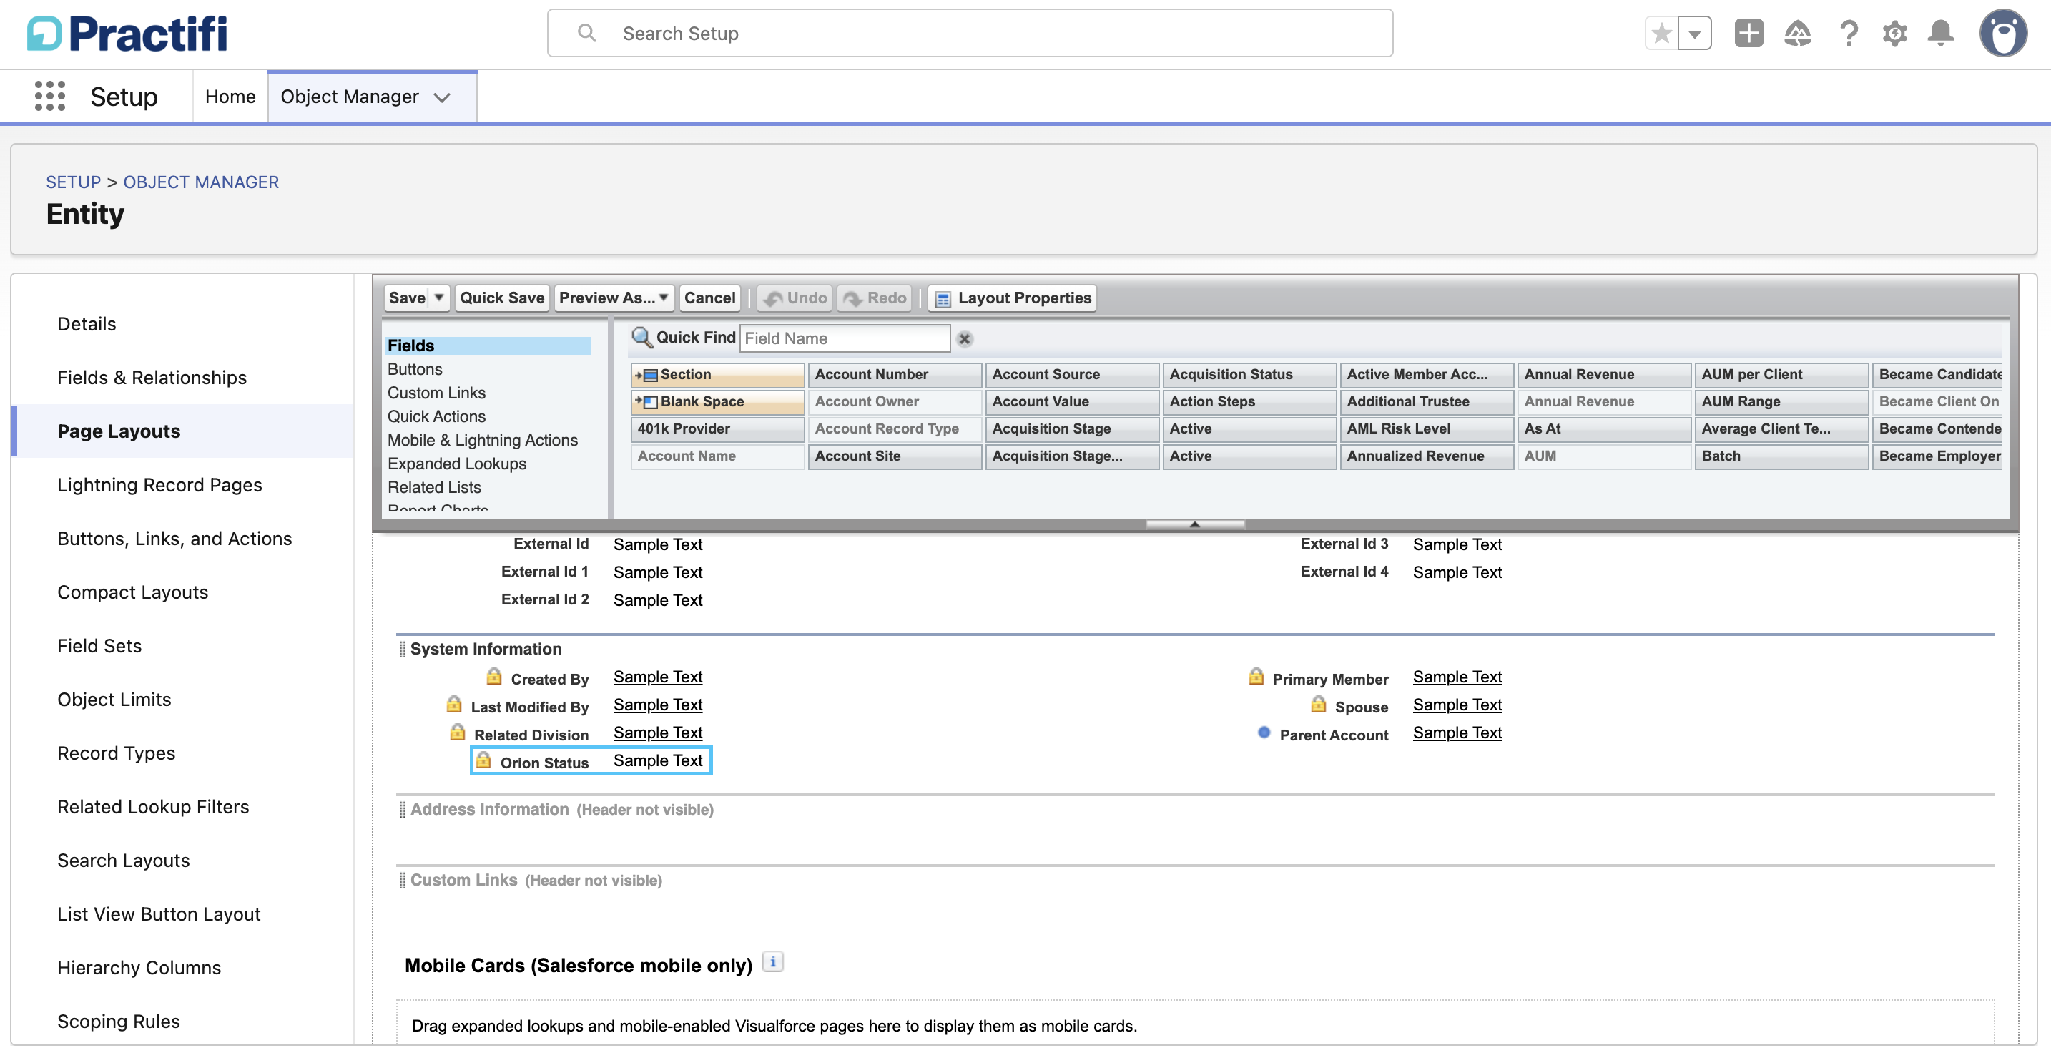Open the help question mark icon
The image size is (2051, 1053).
[x=1849, y=34]
